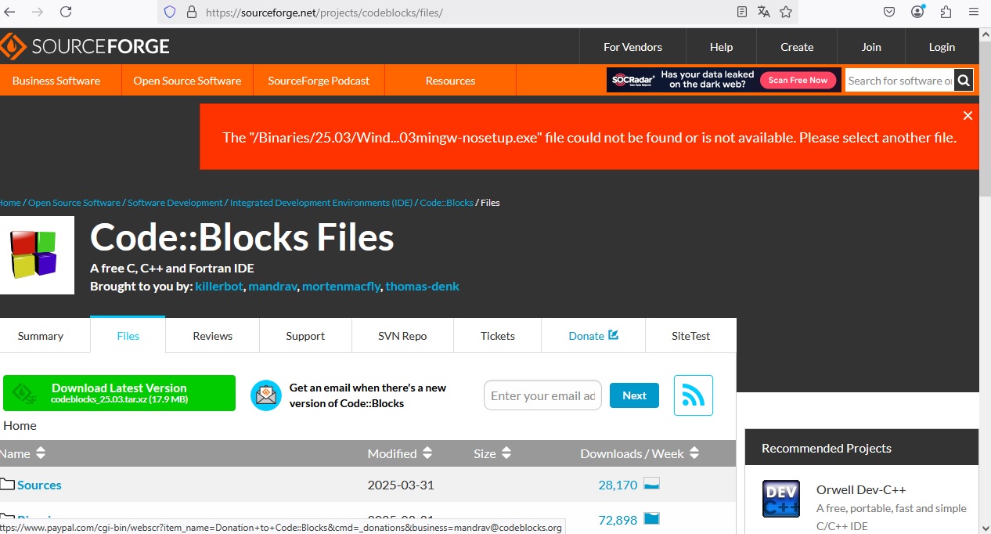Click the Code::Blocks breadcrumb link

click(447, 203)
